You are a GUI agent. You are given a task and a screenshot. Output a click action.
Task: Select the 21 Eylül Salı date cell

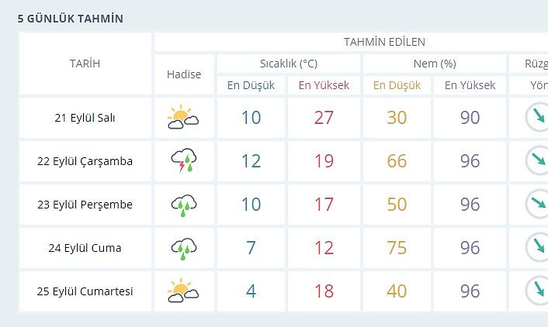click(85, 118)
